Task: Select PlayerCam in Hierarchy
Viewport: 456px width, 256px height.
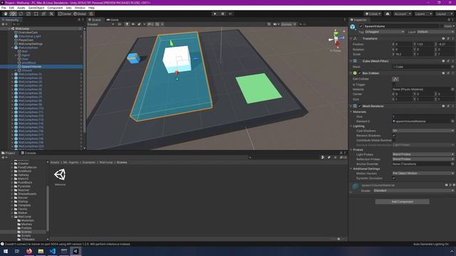Action: 26,40
